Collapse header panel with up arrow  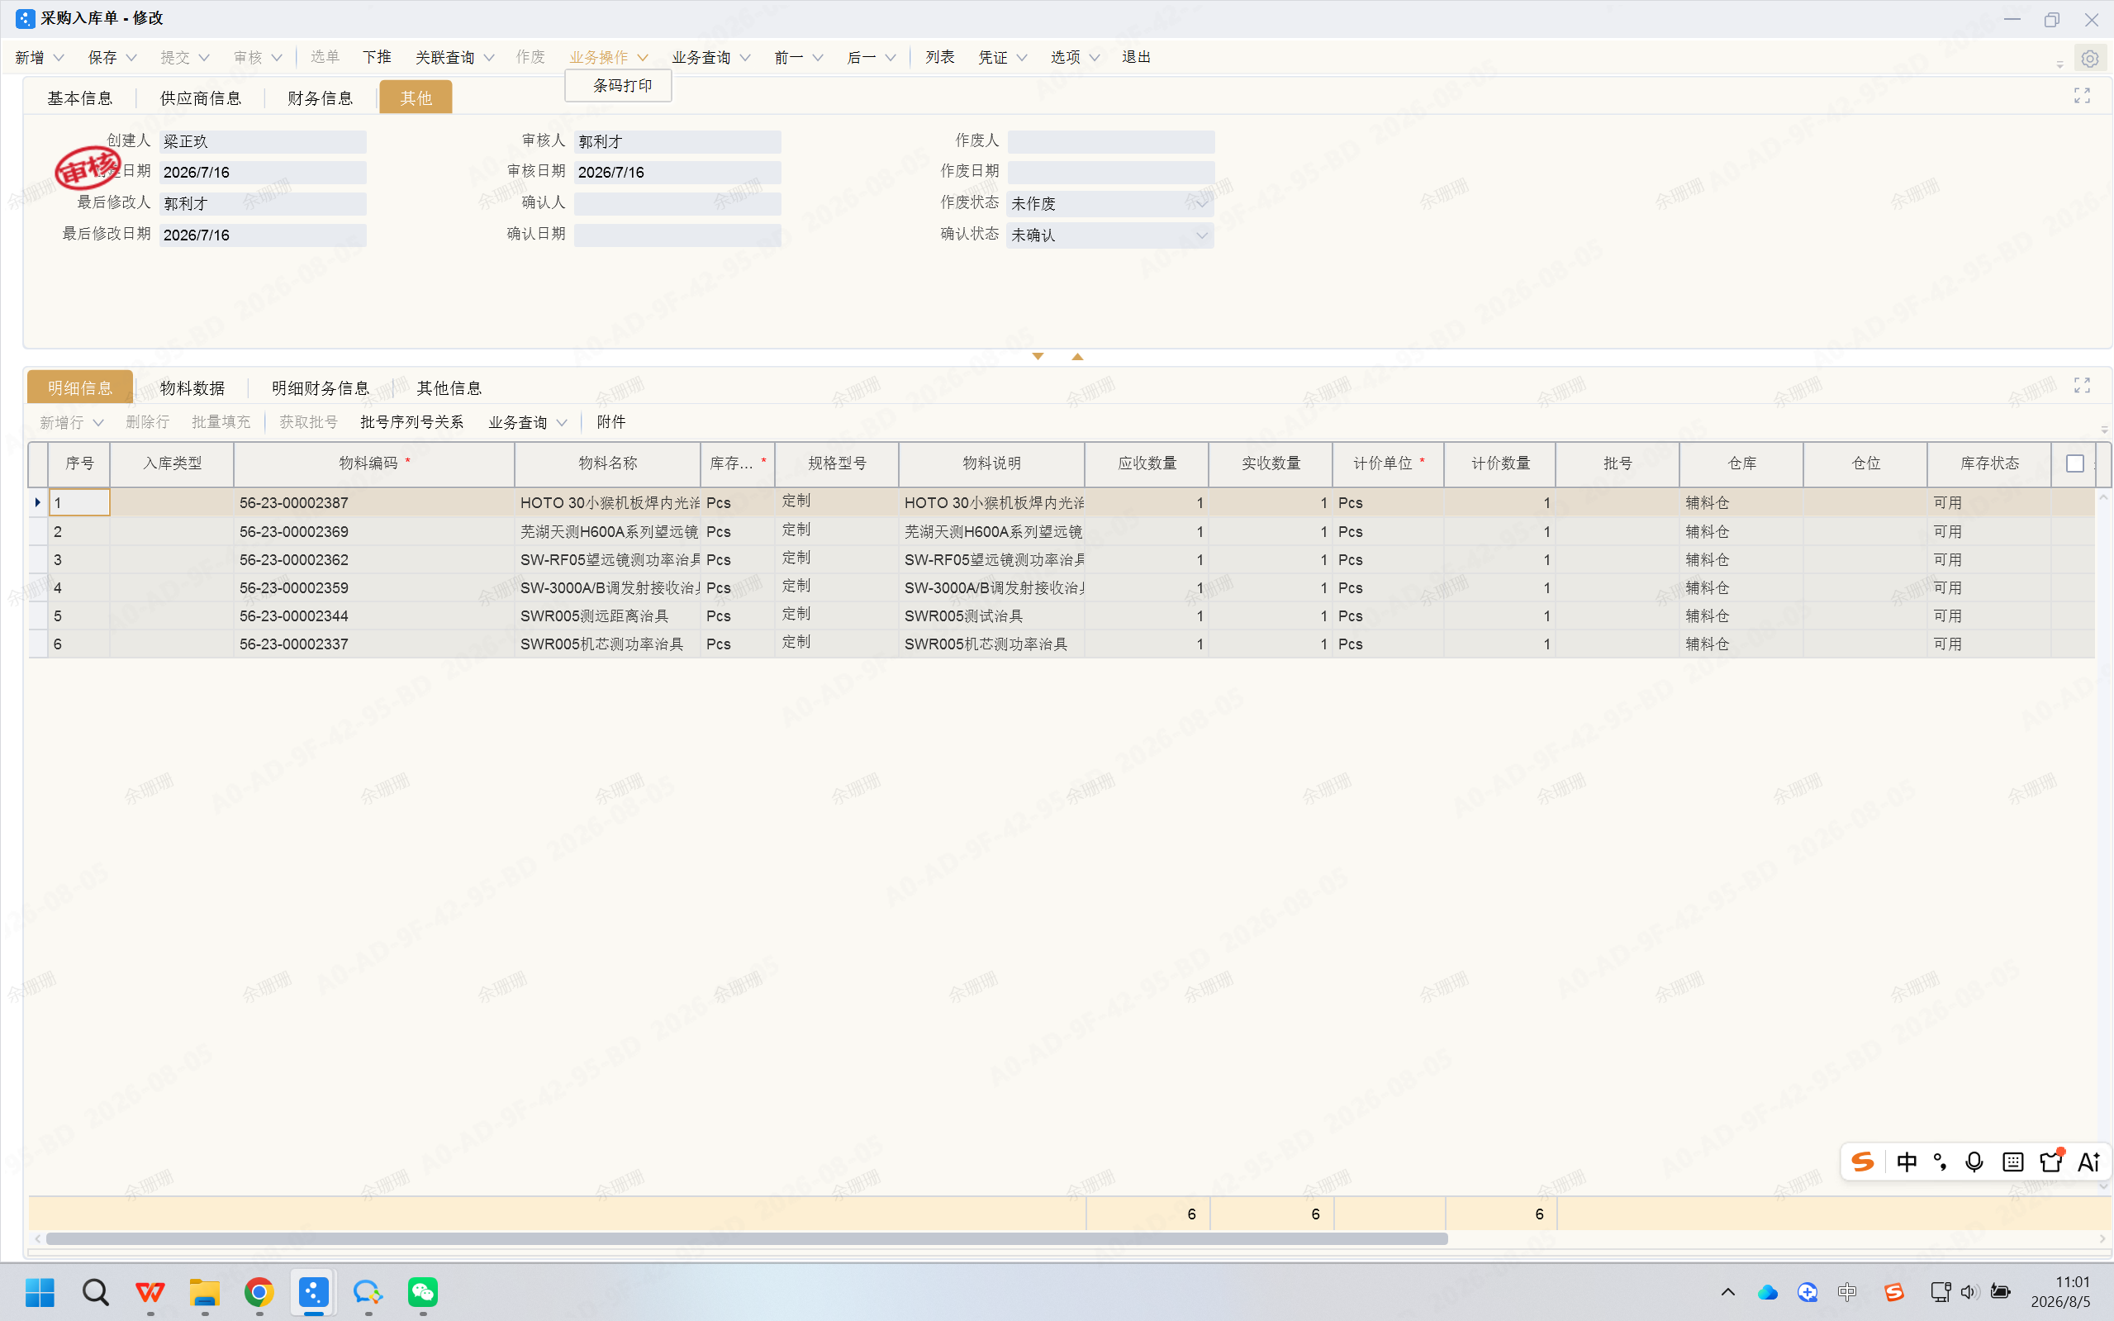pos(1077,356)
